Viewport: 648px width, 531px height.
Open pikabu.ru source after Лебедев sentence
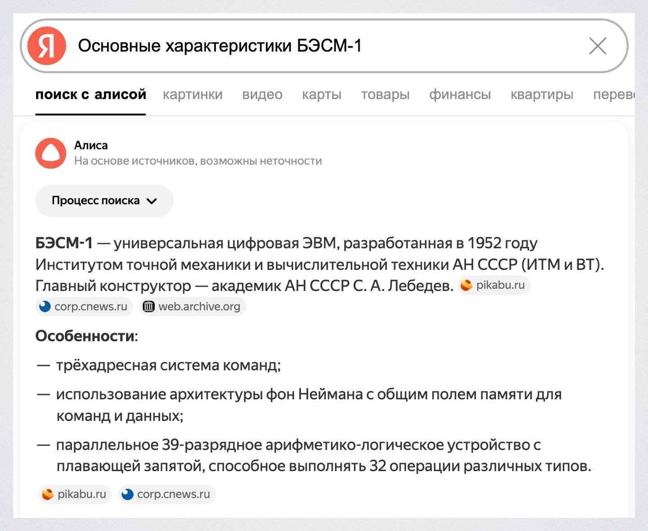[x=494, y=285]
